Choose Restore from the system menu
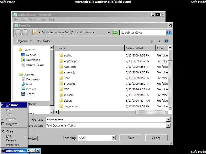 [x=14, y=105]
